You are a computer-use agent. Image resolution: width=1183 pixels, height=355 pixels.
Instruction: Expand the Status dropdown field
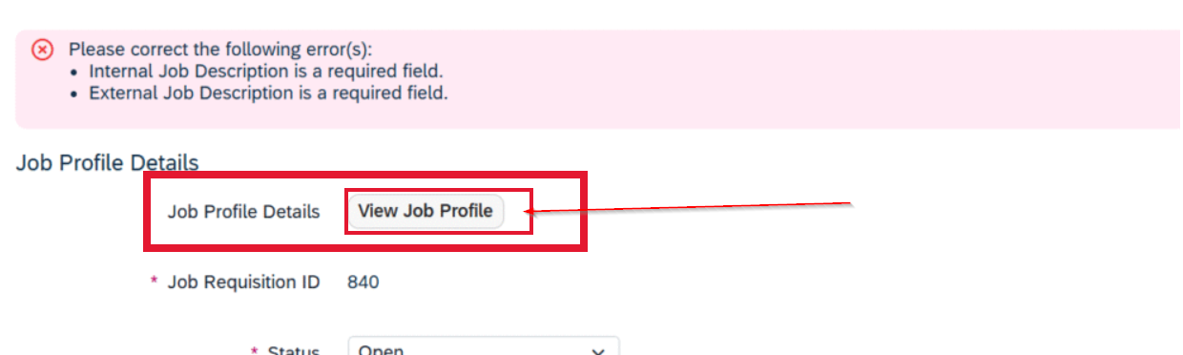[484, 346]
